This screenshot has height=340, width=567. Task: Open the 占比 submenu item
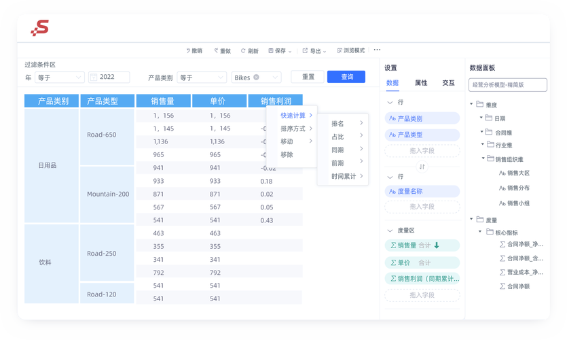pyautogui.click(x=346, y=137)
